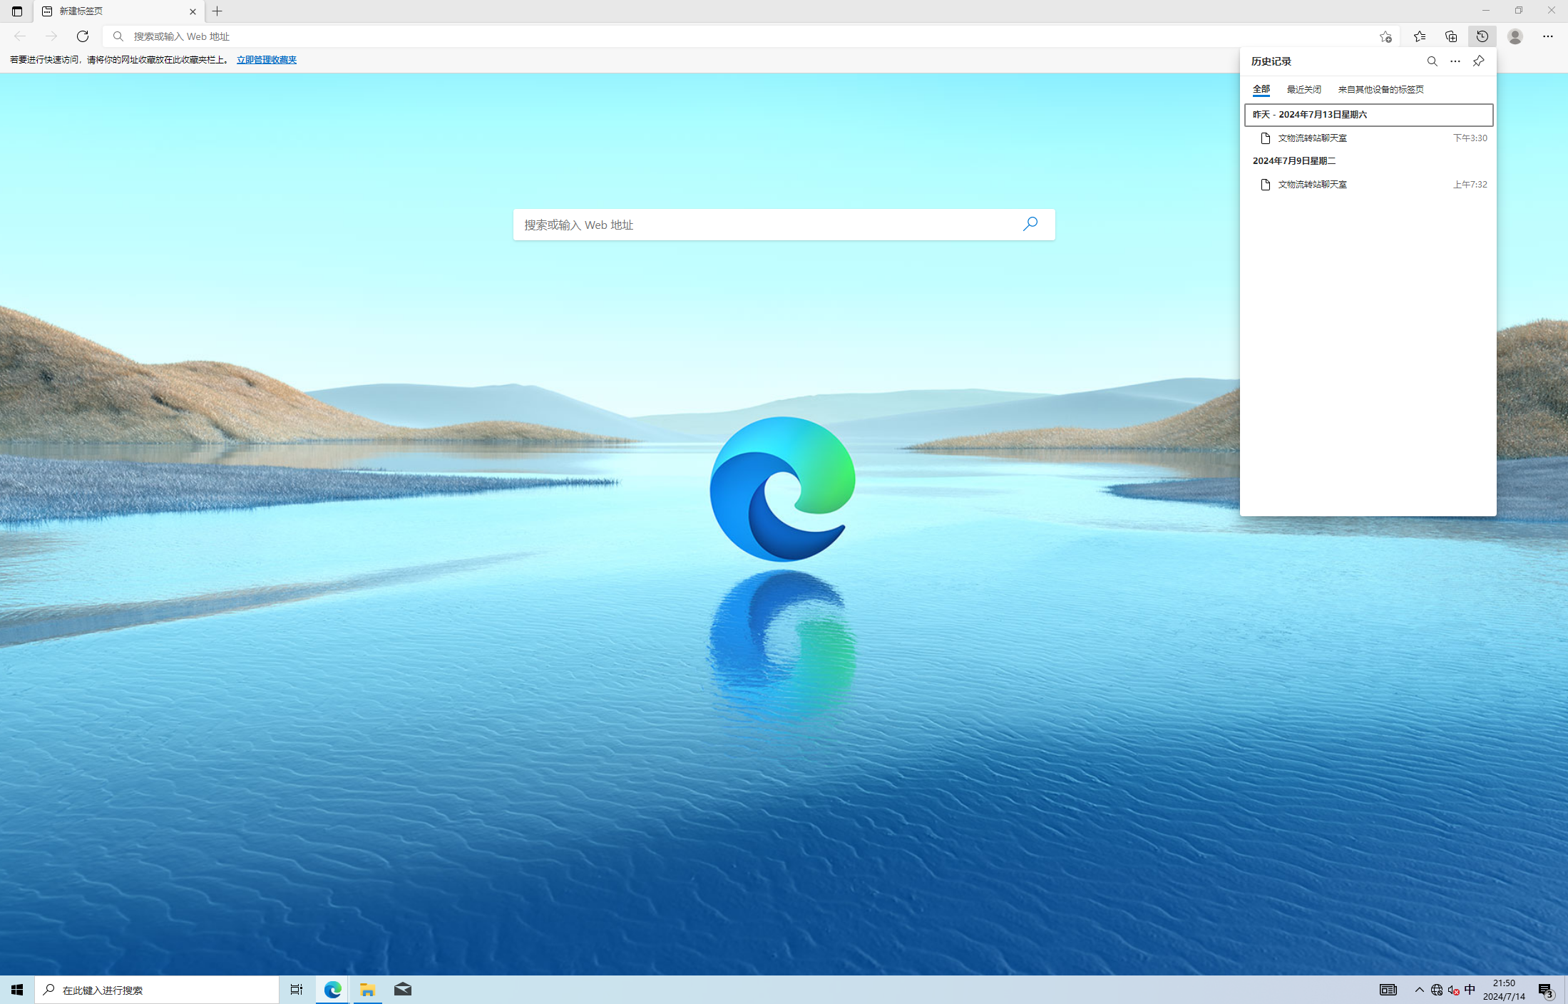Click the taskbar search box
1568x1004 pixels.
tap(157, 990)
